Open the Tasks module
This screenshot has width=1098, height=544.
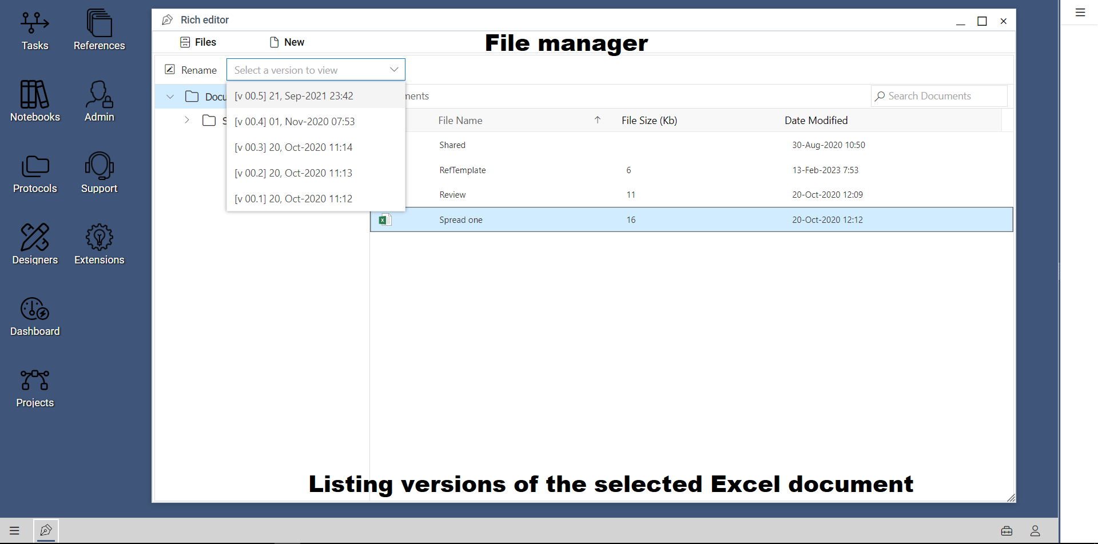tap(35, 31)
